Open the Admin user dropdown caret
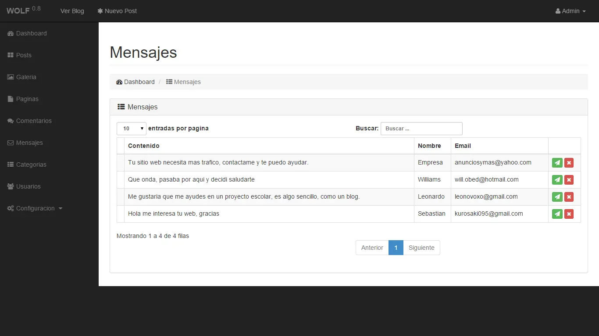 tap(584, 11)
